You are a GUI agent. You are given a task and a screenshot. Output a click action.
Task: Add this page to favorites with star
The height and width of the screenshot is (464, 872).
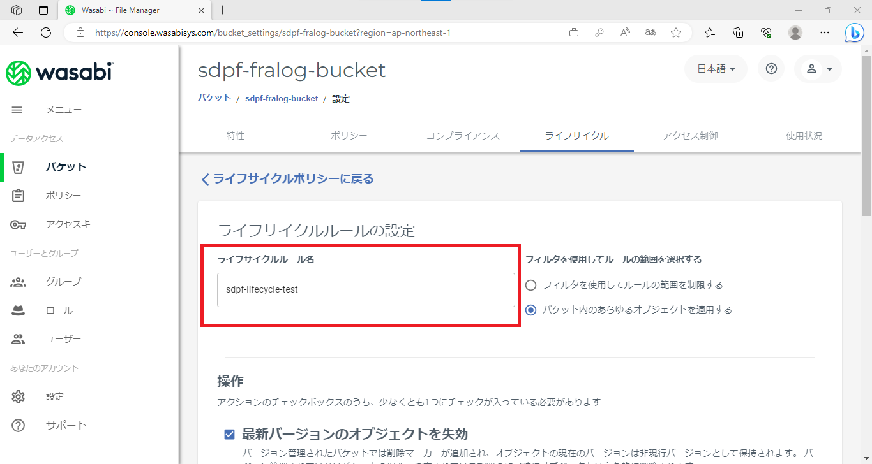pyautogui.click(x=676, y=33)
